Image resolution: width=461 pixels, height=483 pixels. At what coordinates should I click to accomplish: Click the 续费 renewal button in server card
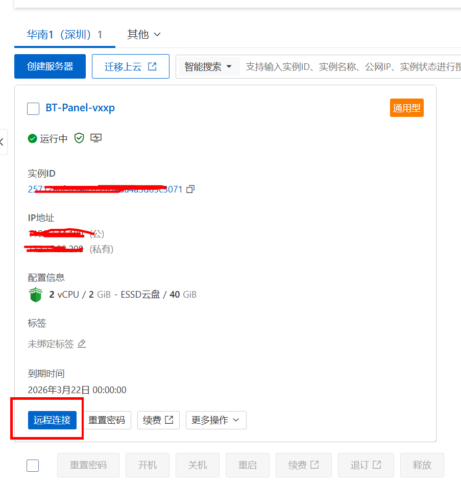point(158,420)
